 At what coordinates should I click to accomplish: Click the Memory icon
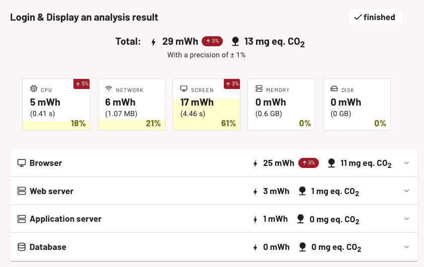pos(259,89)
